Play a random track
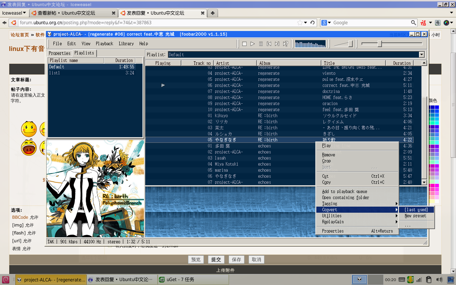Screen dimensions: 456x285 (x=285, y=44)
